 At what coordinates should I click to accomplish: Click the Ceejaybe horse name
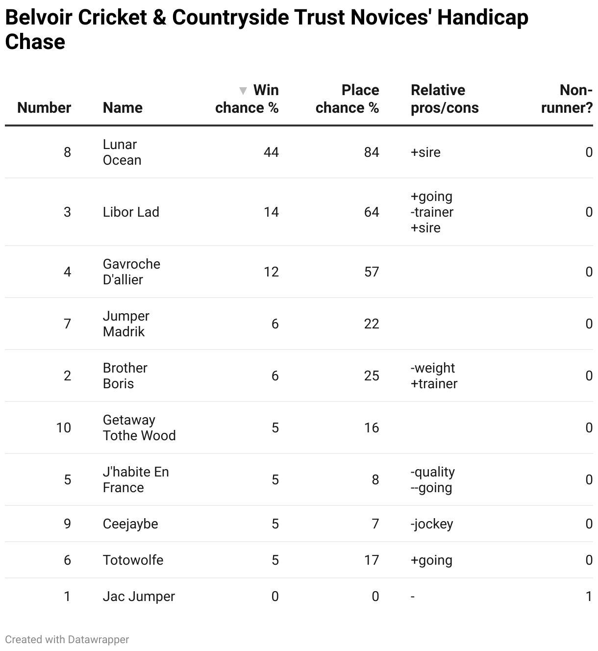coord(130,524)
